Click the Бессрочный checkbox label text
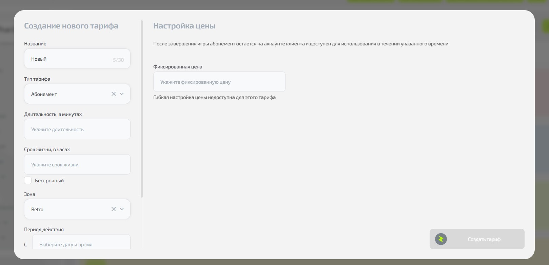 (49, 181)
